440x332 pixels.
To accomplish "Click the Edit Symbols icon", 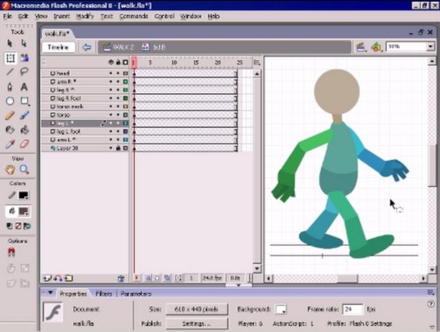I will point(376,47).
